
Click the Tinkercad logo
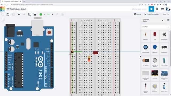point(3,9)
